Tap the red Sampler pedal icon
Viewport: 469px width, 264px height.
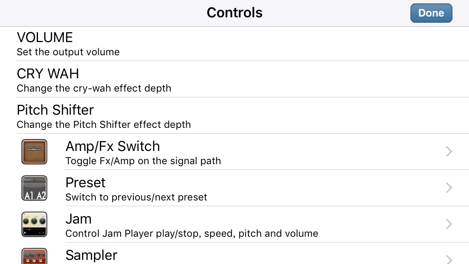tap(34, 256)
